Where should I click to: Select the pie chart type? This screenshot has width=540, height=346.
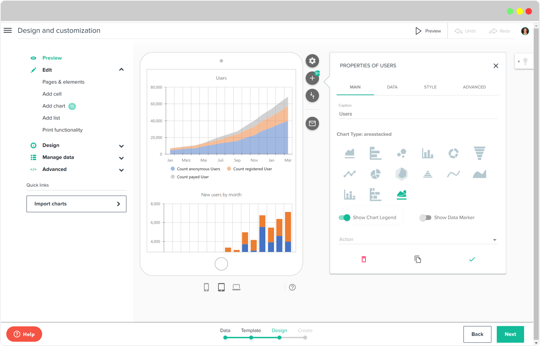point(375,174)
